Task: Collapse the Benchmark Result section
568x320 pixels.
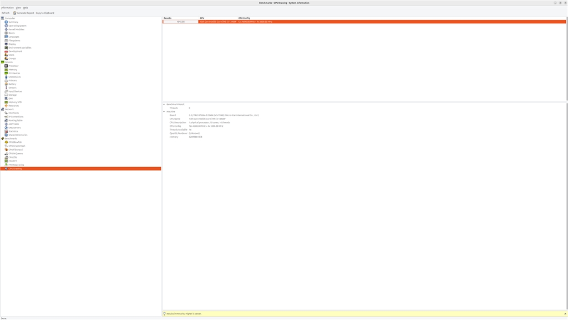Action: (164, 104)
